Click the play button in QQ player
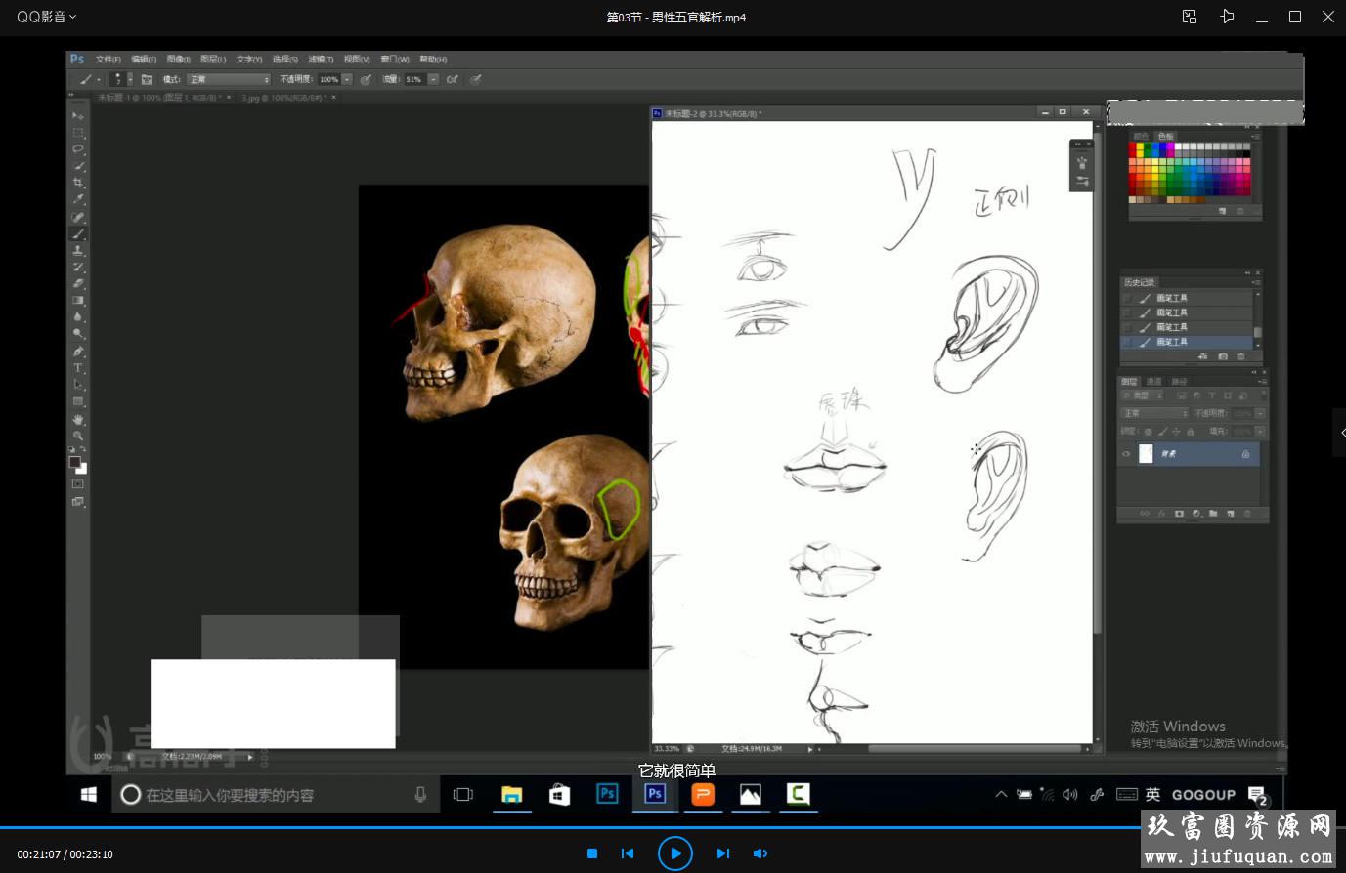Viewport: 1346px width, 873px height. click(674, 852)
